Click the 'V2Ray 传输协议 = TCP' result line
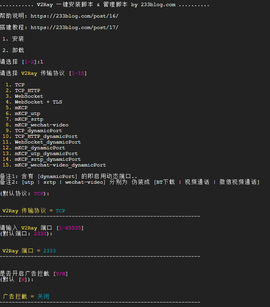This screenshot has height=307, width=270. coord(34,211)
